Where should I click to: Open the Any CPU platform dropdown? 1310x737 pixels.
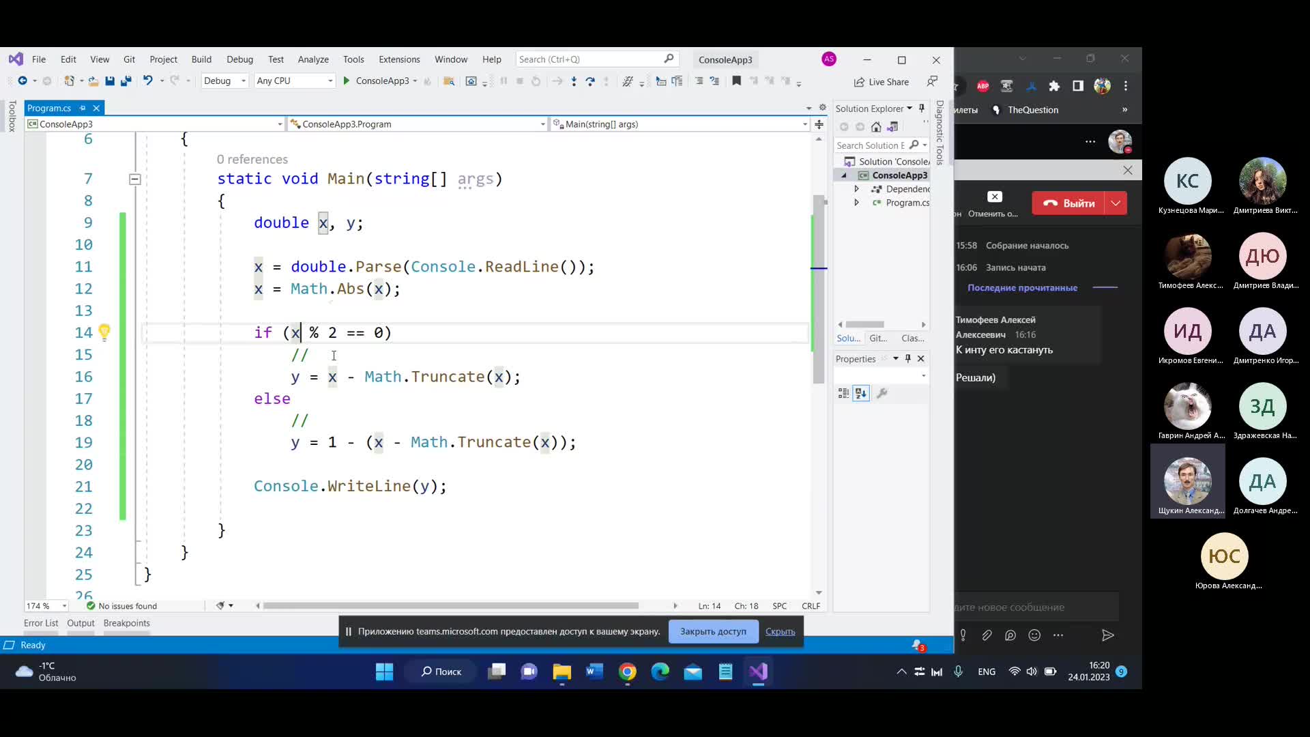click(295, 81)
